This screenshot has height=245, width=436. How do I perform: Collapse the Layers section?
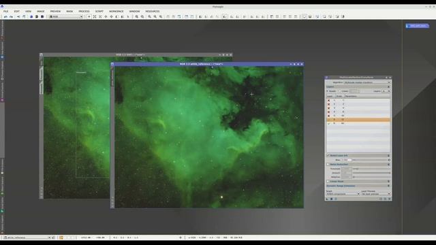coord(389,87)
